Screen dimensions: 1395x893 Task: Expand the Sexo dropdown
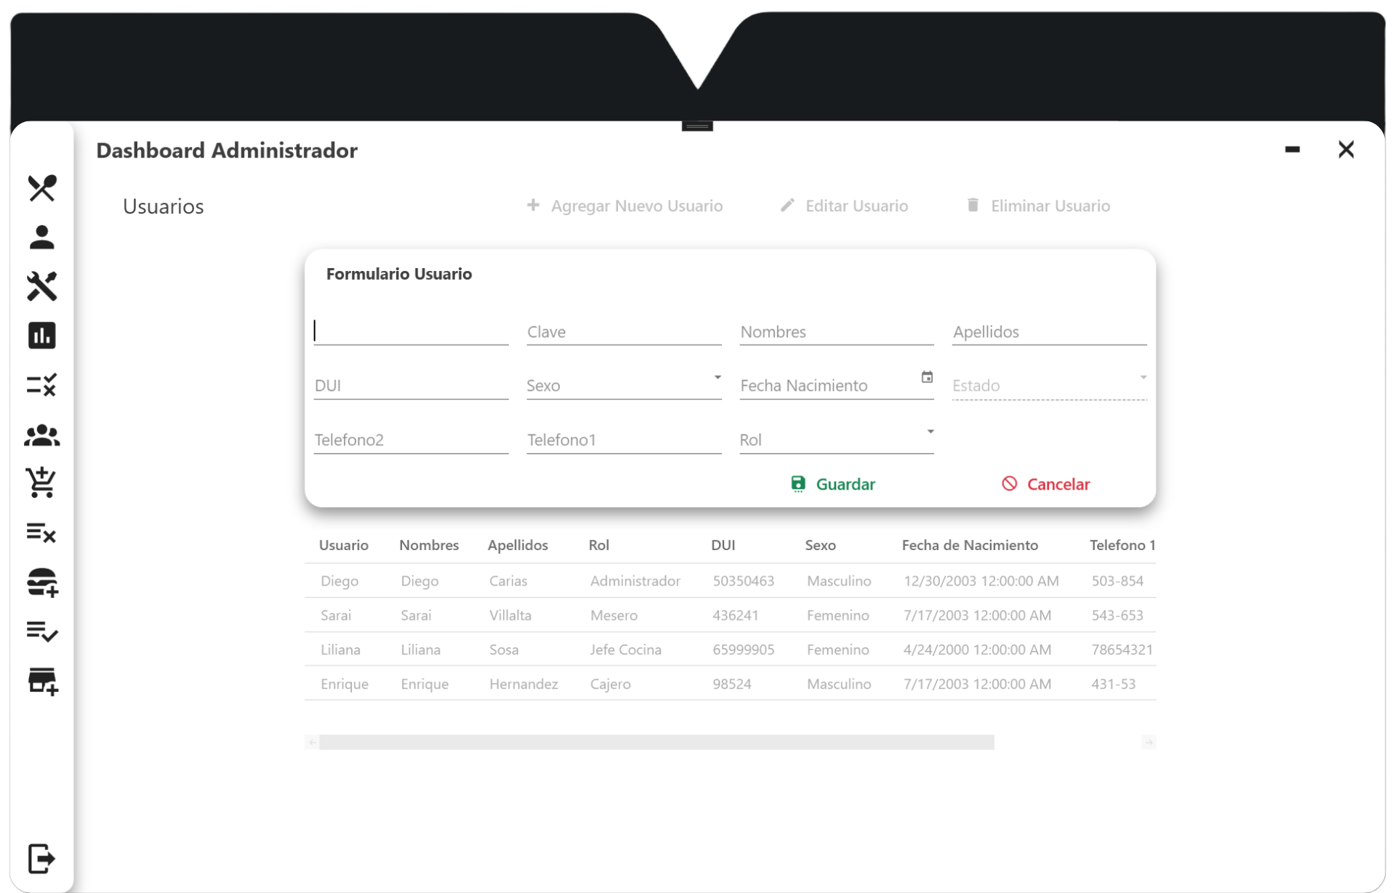click(x=717, y=377)
